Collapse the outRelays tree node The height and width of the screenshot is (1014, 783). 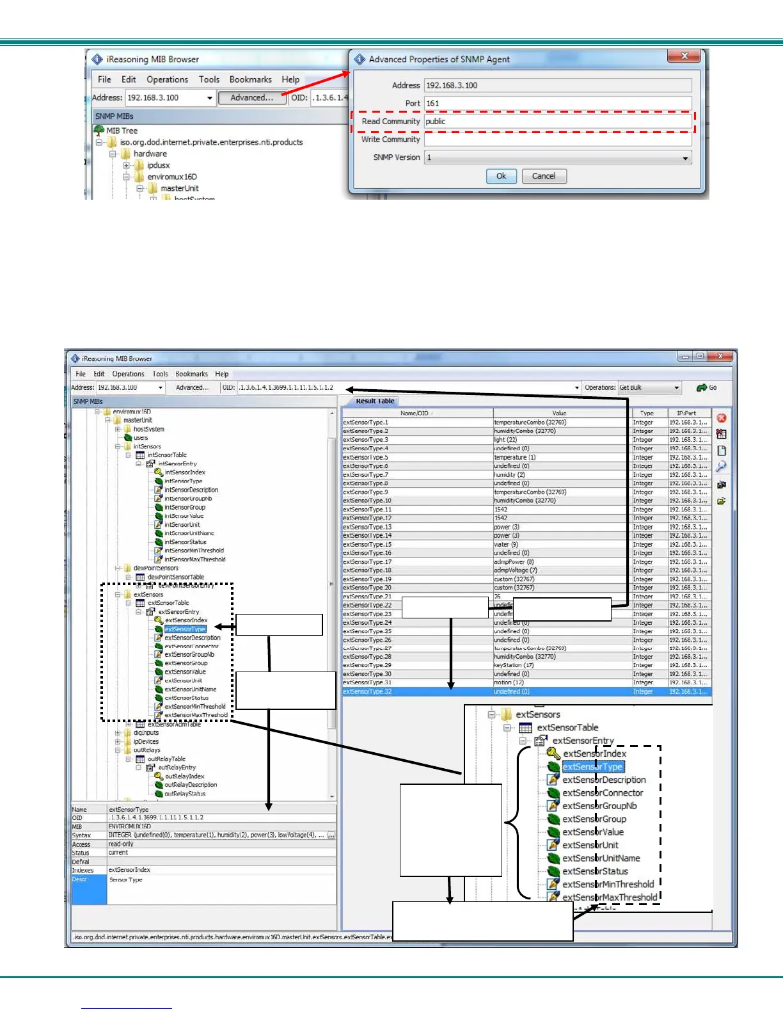coord(118,750)
